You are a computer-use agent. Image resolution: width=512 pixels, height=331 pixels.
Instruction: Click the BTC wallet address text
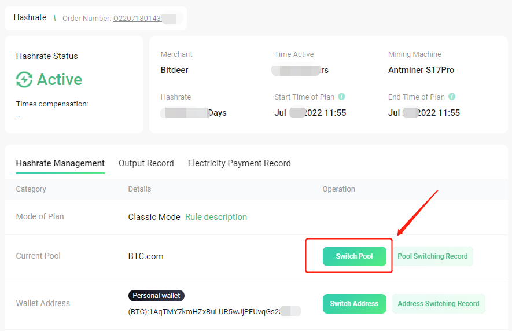point(214,311)
